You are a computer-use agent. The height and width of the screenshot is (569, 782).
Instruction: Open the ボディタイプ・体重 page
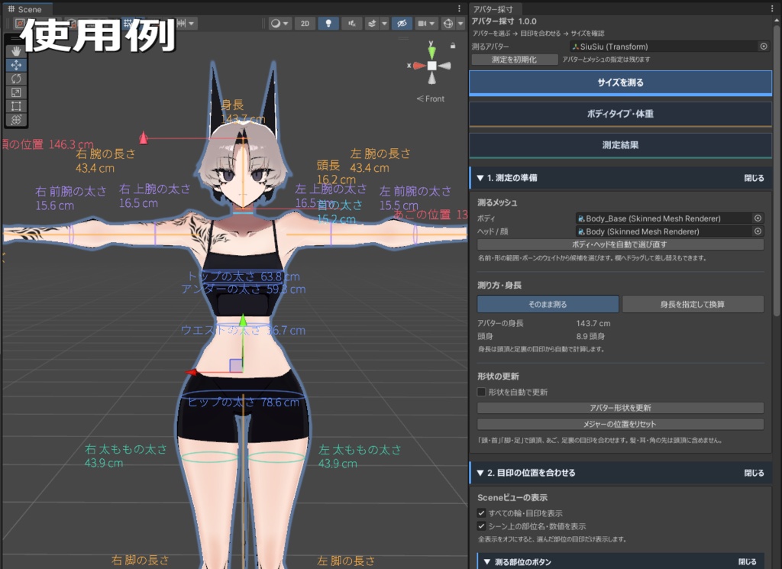(620, 114)
